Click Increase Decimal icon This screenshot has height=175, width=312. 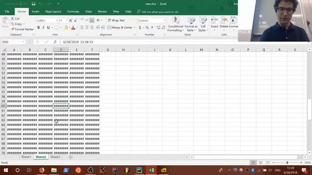158,27
